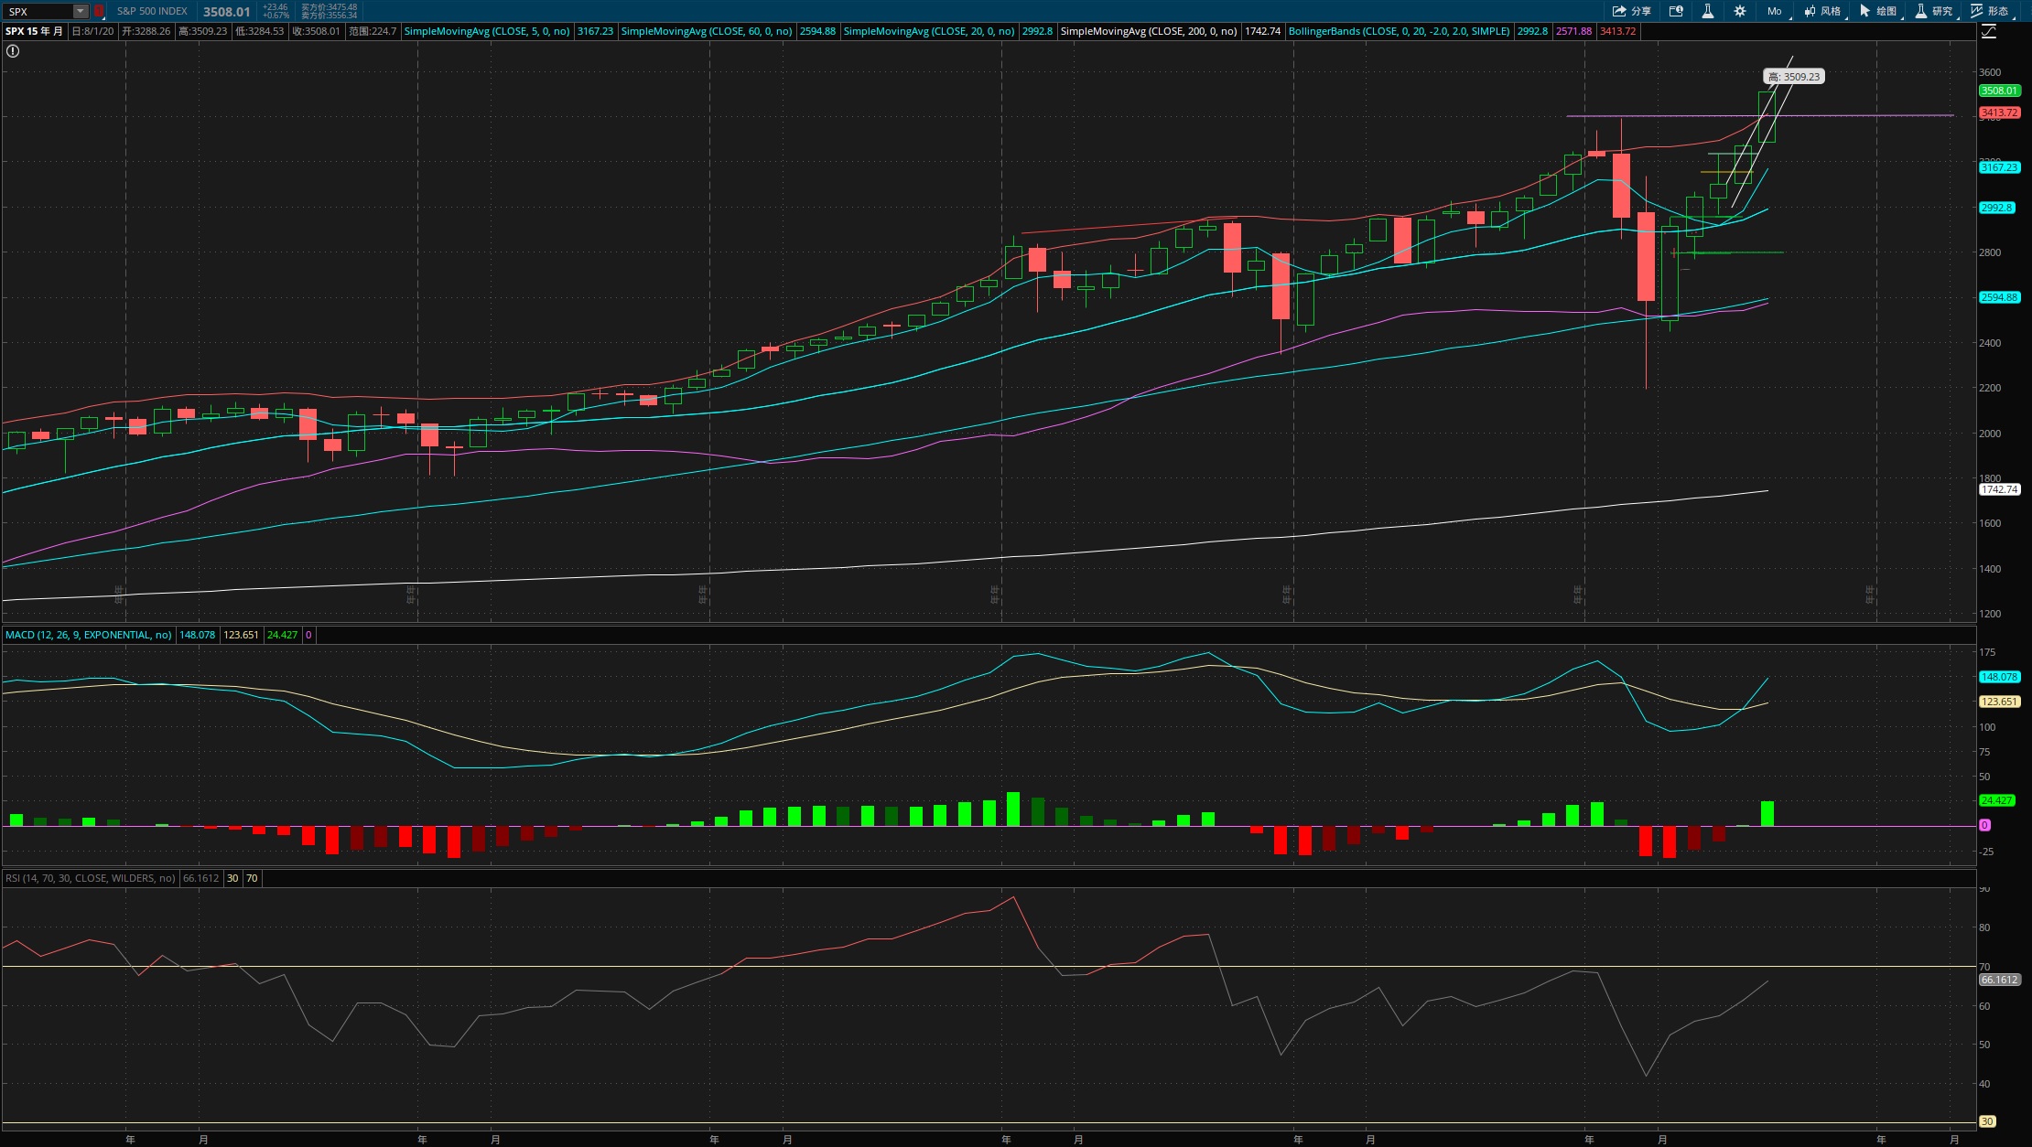
Task: Click the exclamation alert icon on chart
Action: point(13,51)
